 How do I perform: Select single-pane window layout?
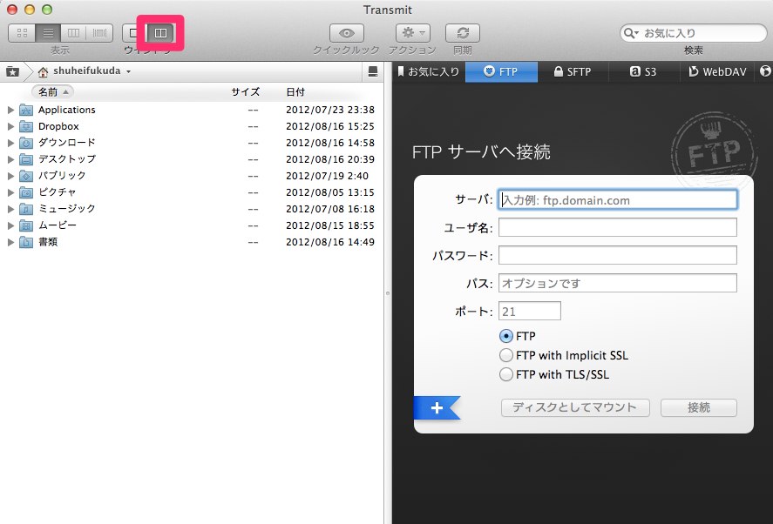pos(134,33)
